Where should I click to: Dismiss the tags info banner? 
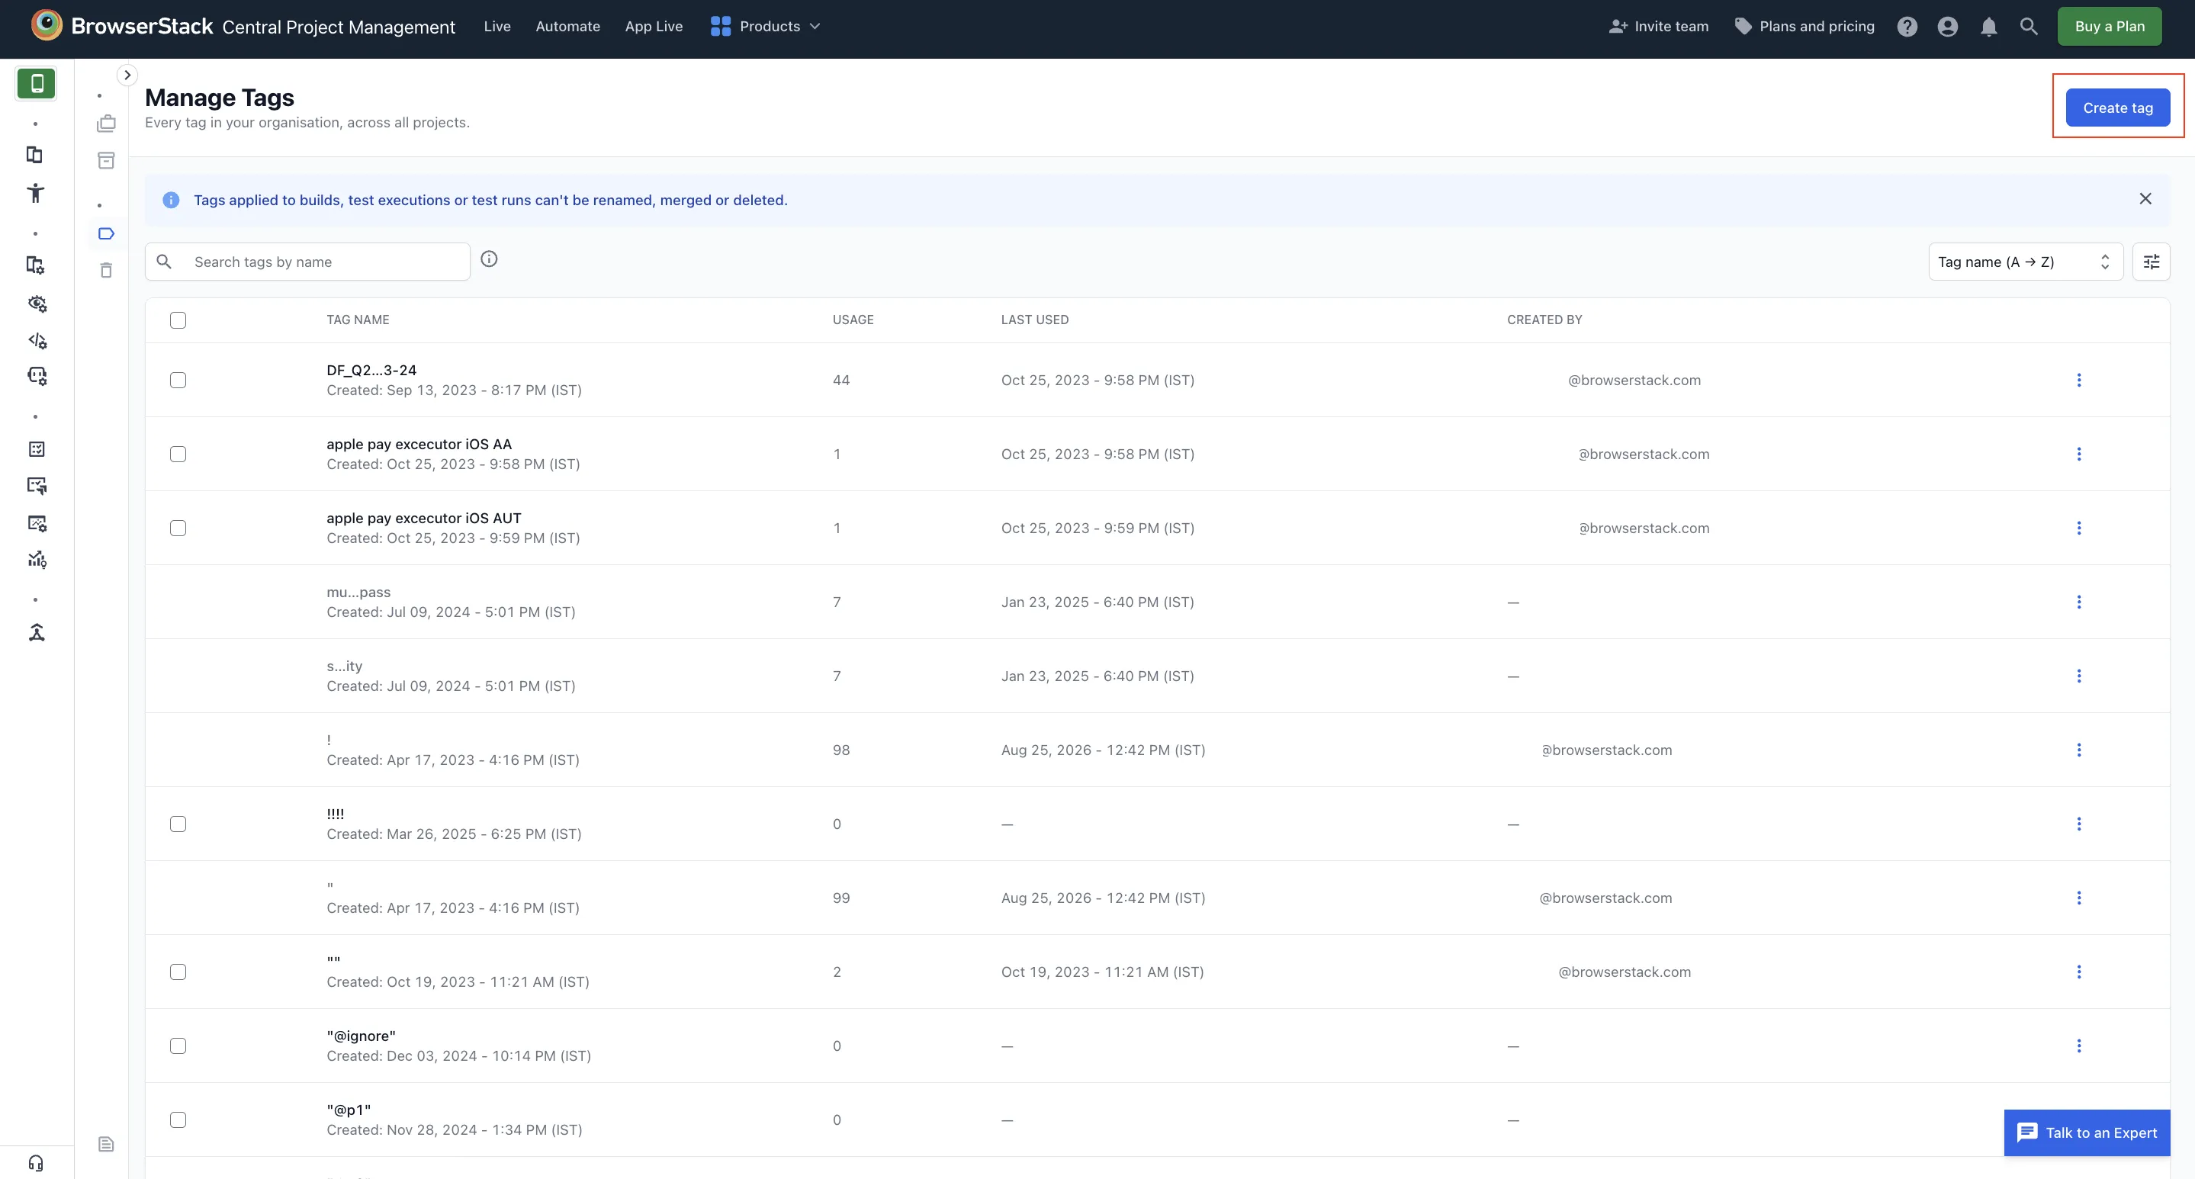[2145, 199]
